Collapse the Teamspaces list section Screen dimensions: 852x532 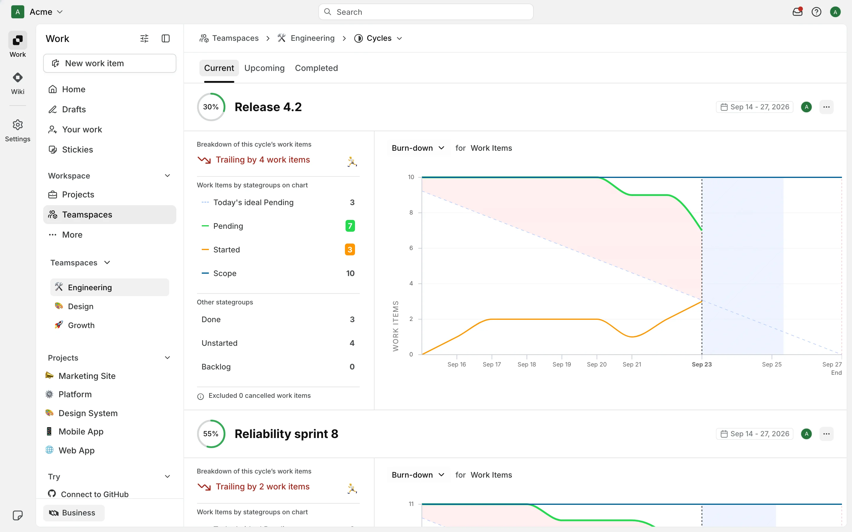click(x=107, y=262)
